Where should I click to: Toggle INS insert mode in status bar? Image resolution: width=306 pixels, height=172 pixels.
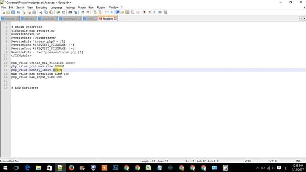298,161
